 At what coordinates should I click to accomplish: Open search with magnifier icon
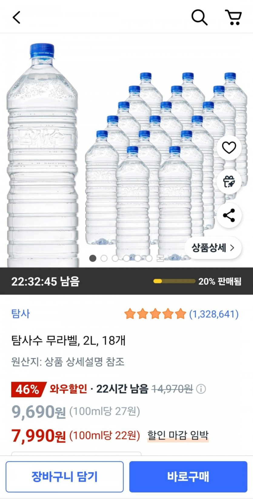point(199,17)
